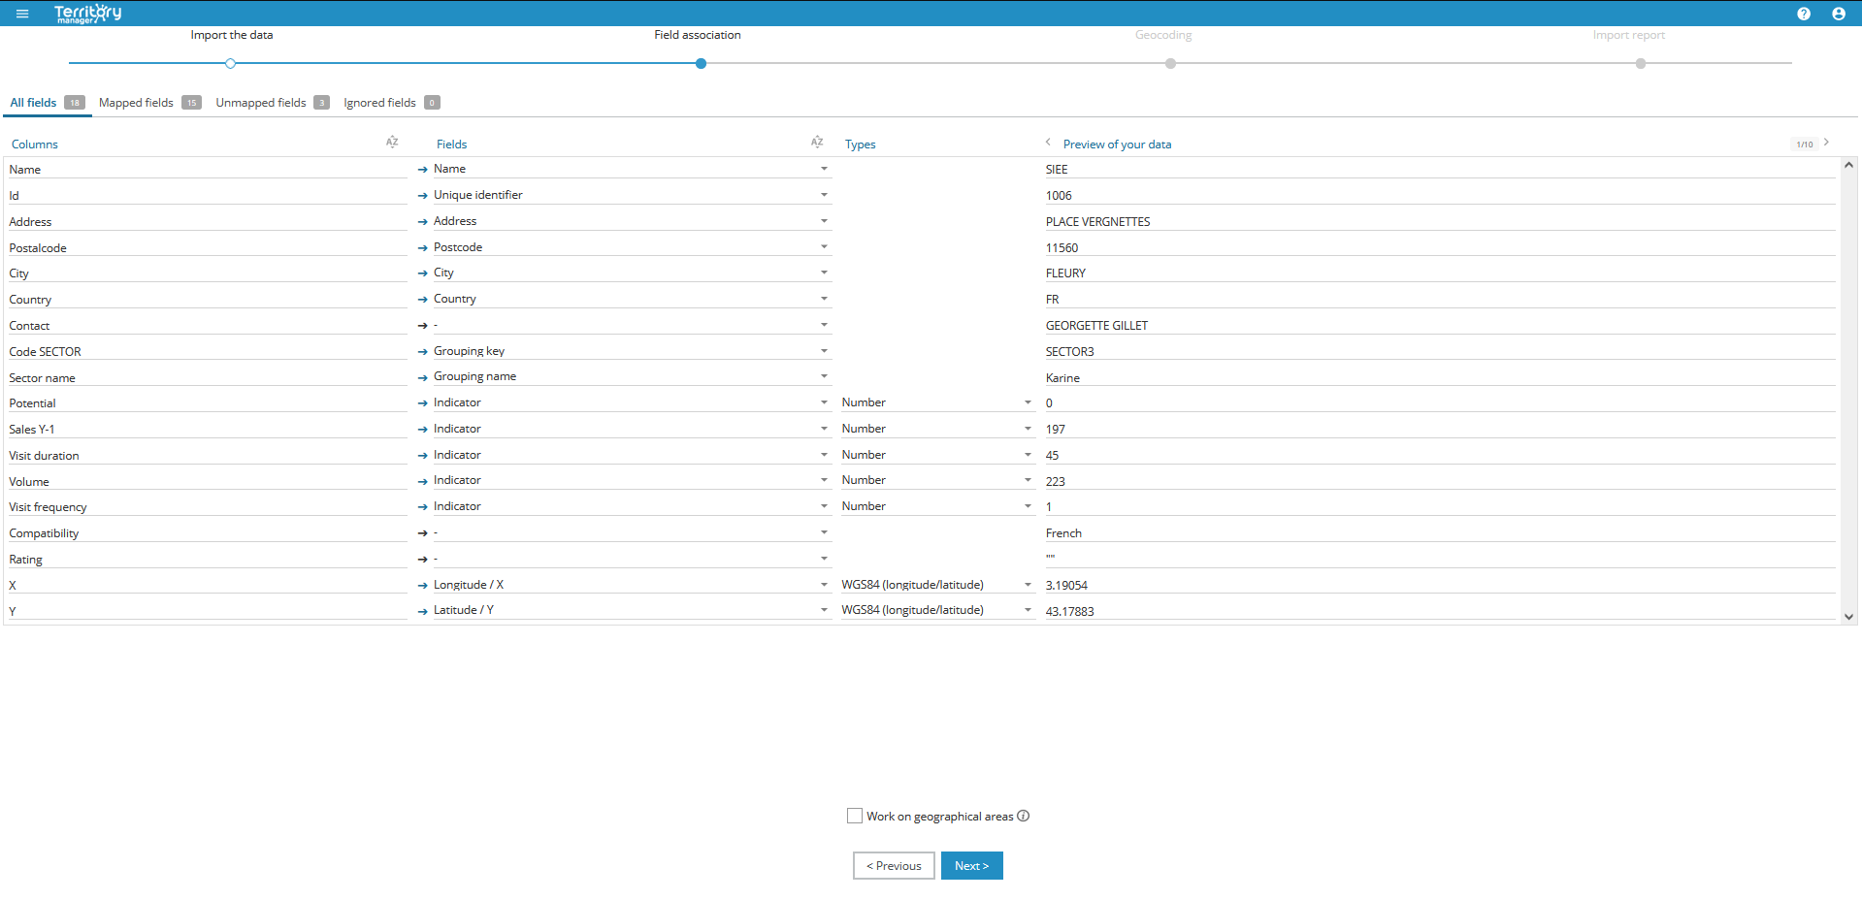Click info icon beside geographical areas
The image size is (1862, 900).
(1024, 816)
